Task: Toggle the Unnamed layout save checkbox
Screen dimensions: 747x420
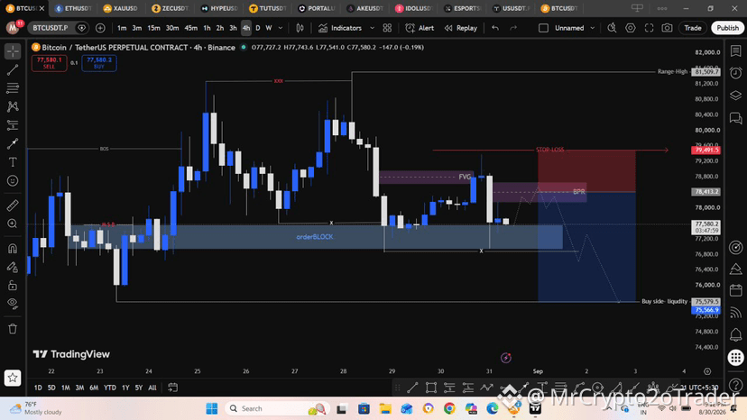Action: click(x=544, y=28)
